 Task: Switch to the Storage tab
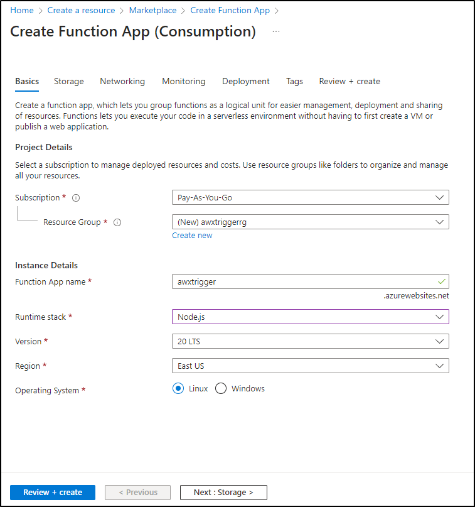(x=69, y=81)
